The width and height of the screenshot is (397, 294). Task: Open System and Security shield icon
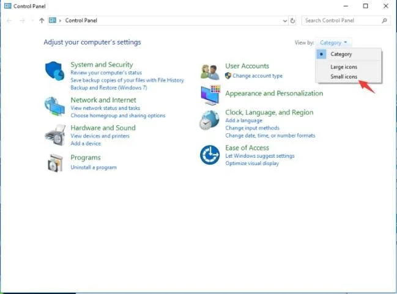[x=54, y=71]
